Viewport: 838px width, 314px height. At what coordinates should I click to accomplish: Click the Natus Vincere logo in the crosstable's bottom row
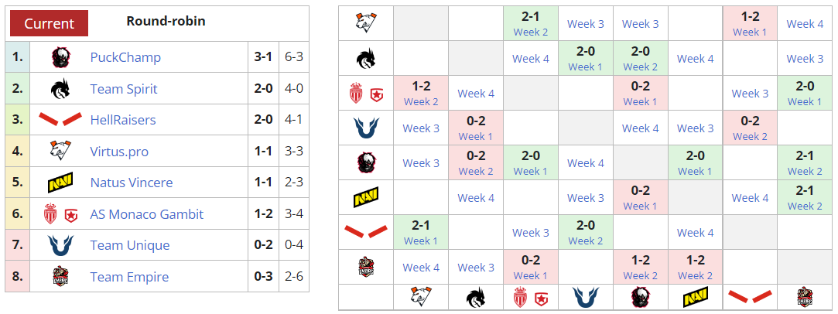(x=694, y=297)
